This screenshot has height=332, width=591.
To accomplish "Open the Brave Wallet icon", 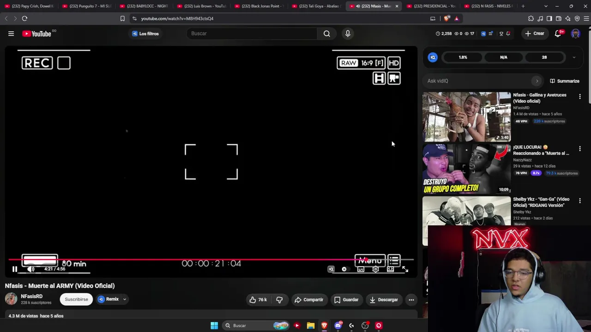I will click(559, 18).
